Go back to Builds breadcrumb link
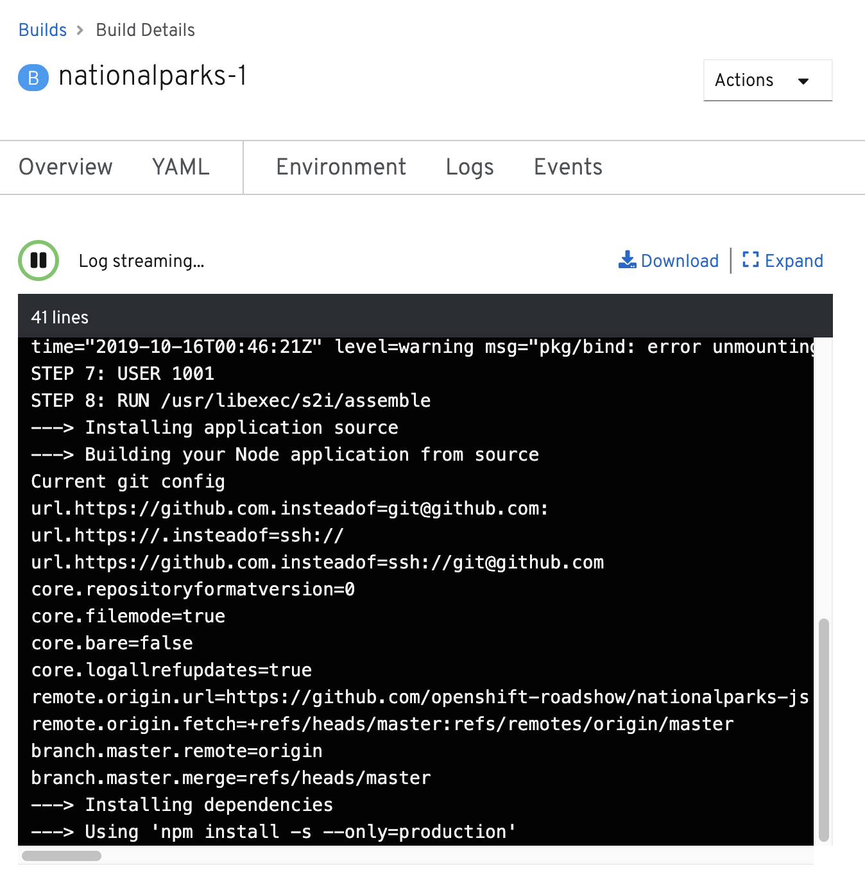The width and height of the screenshot is (865, 879). [x=42, y=30]
